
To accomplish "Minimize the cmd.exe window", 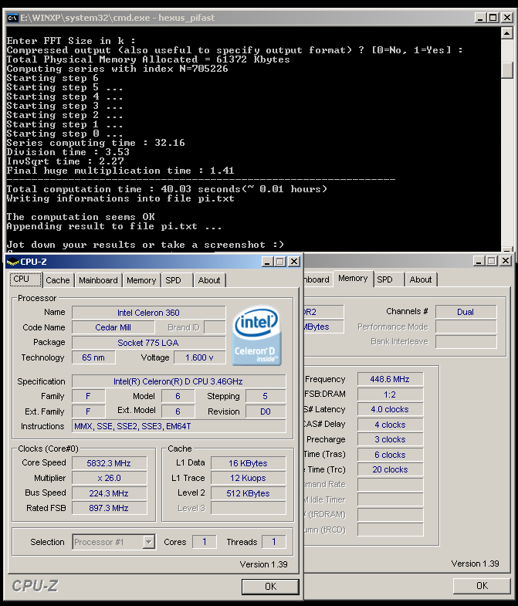I will pyautogui.click(x=480, y=18).
